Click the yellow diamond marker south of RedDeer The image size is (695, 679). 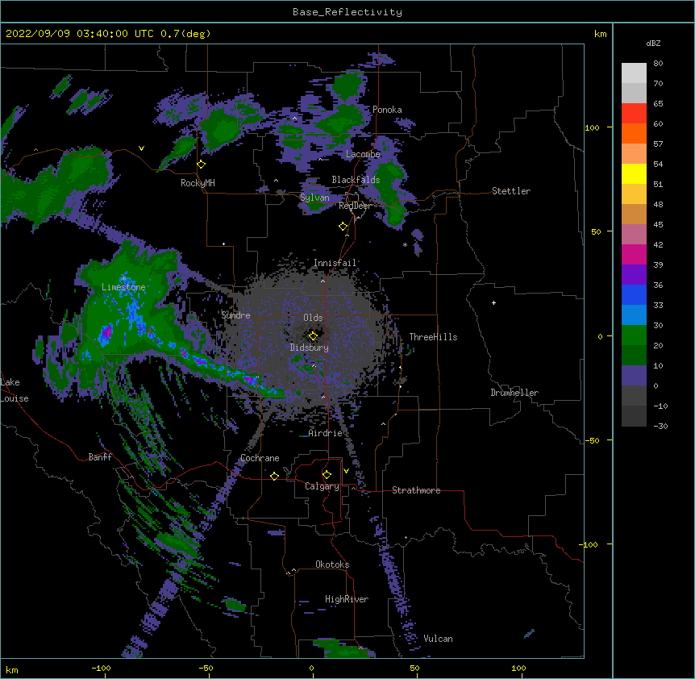[343, 227]
